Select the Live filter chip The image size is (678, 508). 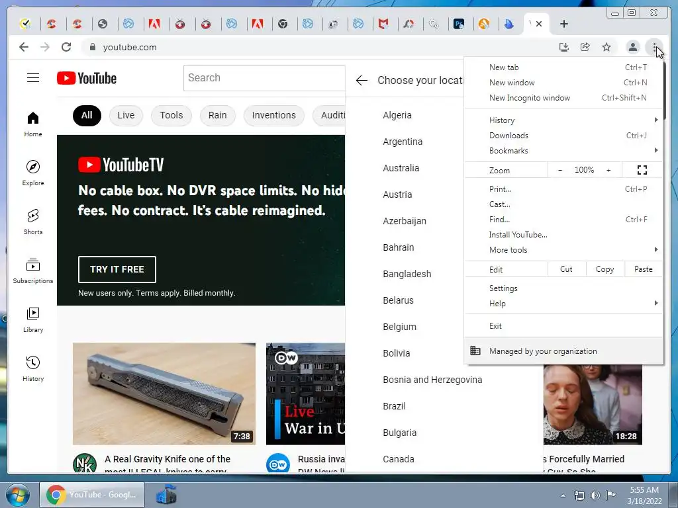click(x=126, y=115)
